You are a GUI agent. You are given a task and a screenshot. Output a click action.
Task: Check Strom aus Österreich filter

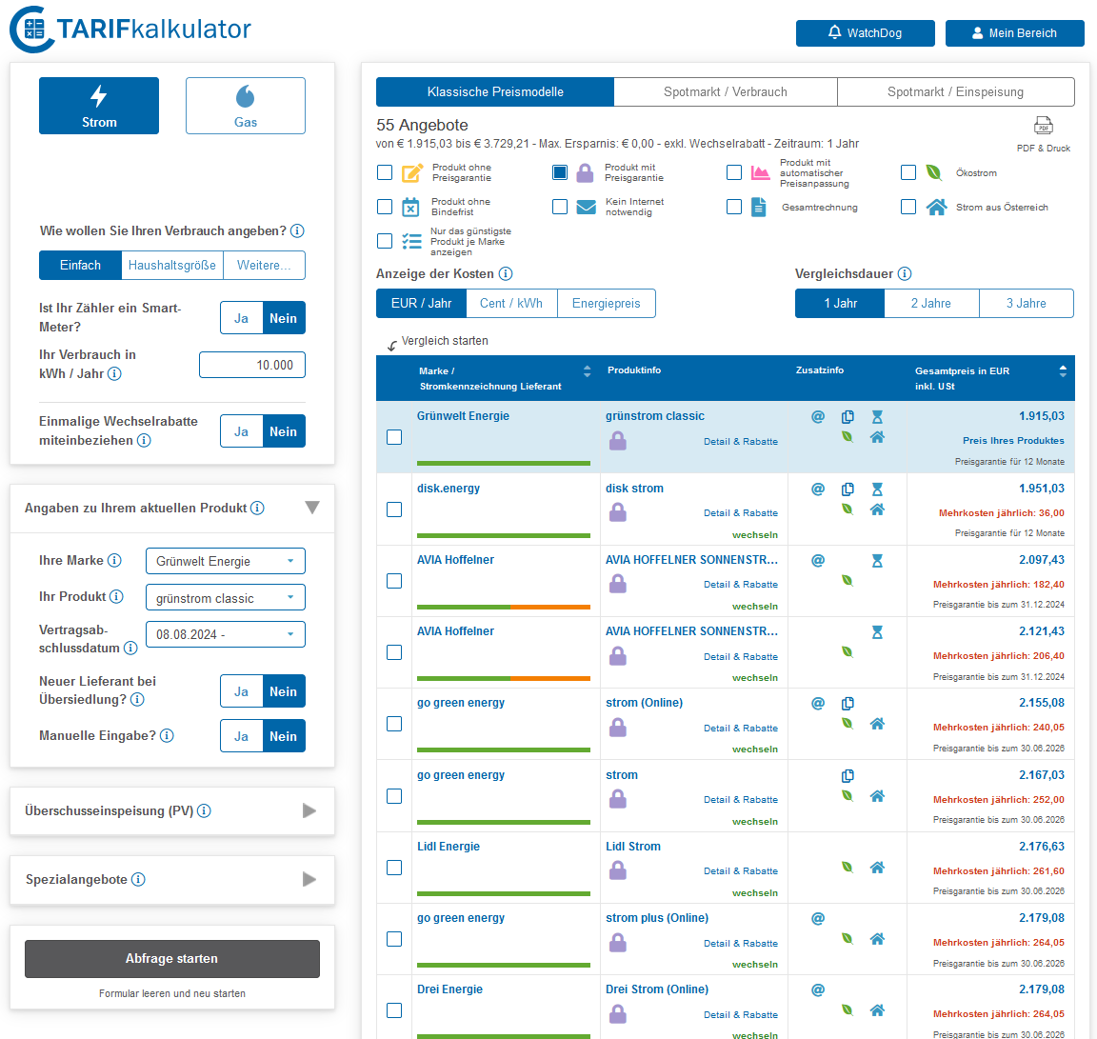908,207
